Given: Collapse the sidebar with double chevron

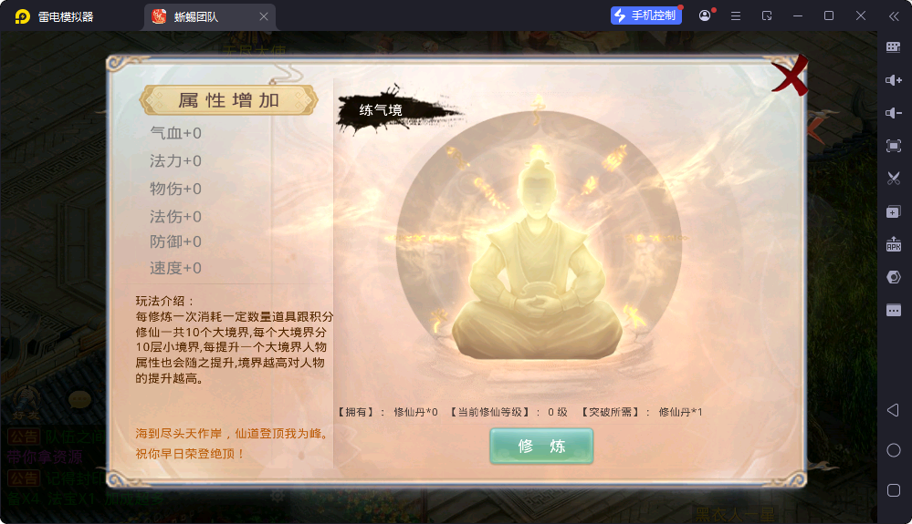Looking at the screenshot, I should pos(894,16).
